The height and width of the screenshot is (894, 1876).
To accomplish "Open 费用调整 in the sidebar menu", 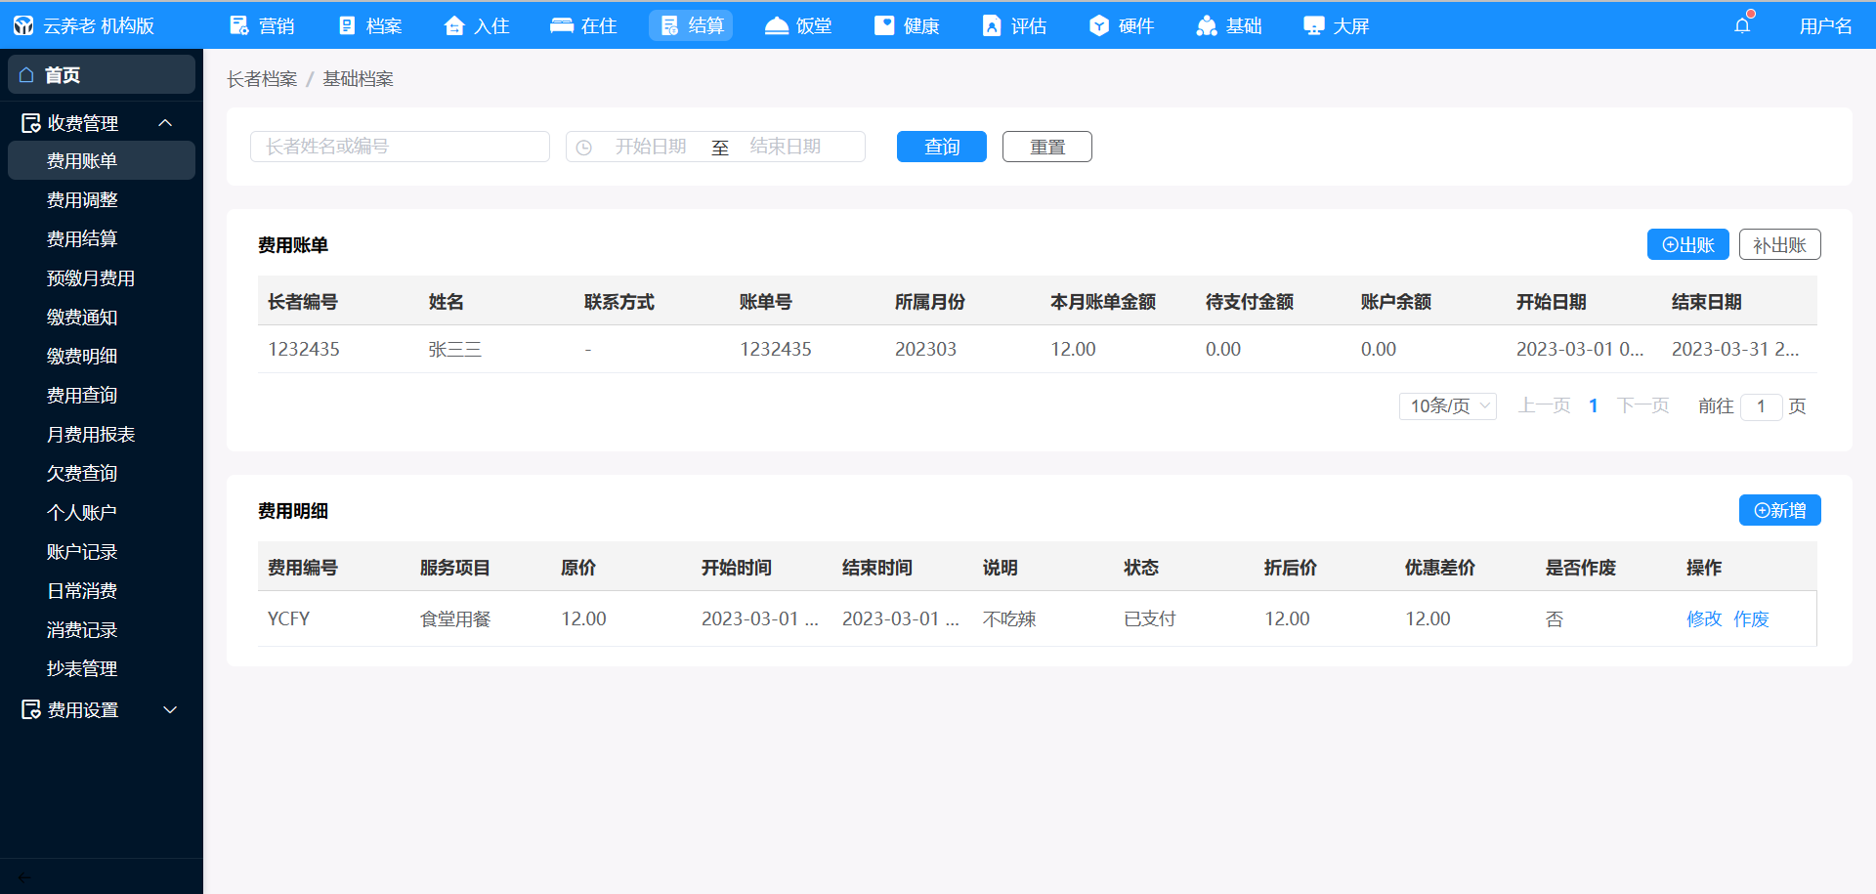I will tap(82, 200).
